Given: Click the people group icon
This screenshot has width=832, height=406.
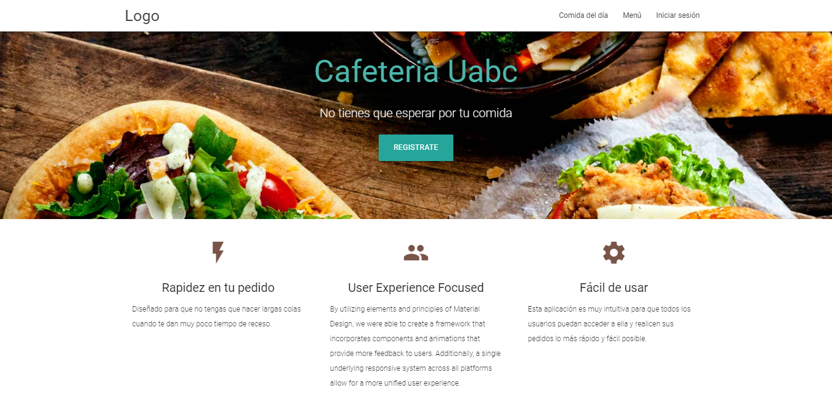Looking at the screenshot, I should [416, 252].
